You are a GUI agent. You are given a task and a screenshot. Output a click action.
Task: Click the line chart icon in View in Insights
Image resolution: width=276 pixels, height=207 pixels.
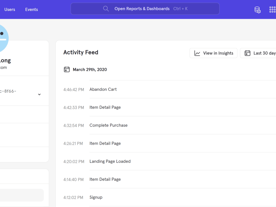pos(197,53)
